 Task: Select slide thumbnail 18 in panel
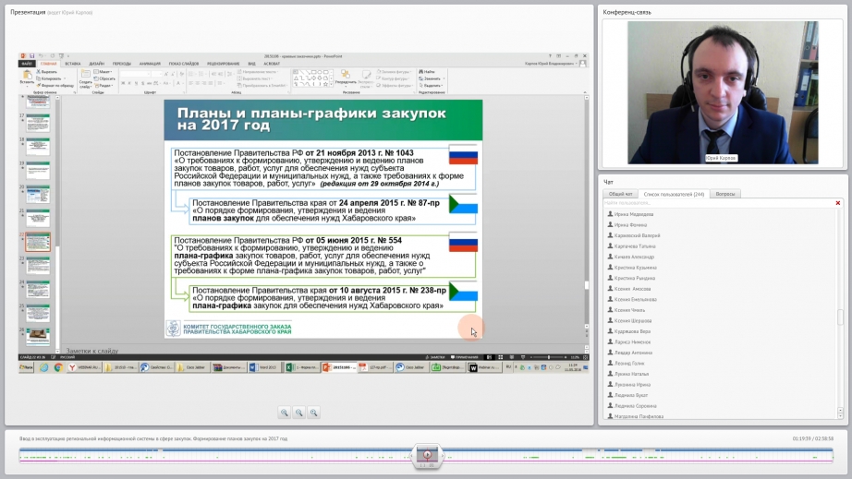point(38,147)
